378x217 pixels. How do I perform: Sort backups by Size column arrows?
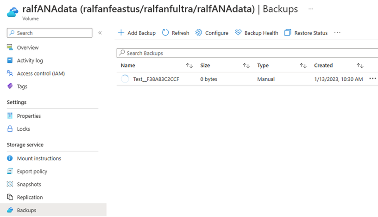[246, 66]
